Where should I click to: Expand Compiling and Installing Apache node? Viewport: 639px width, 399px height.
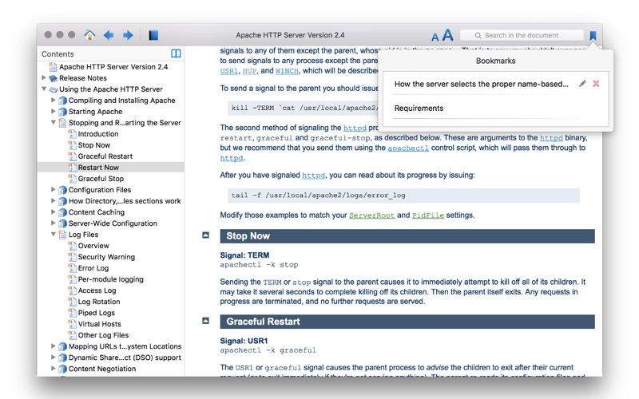point(54,100)
